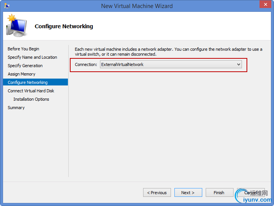
Task: Click the computer monitor icon in the header
Action: click(x=17, y=27)
